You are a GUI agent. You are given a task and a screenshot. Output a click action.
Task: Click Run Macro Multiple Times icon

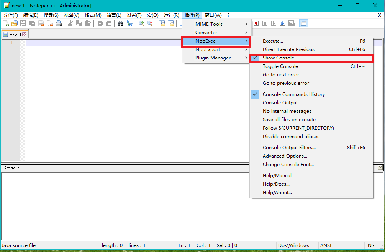point(283,23)
